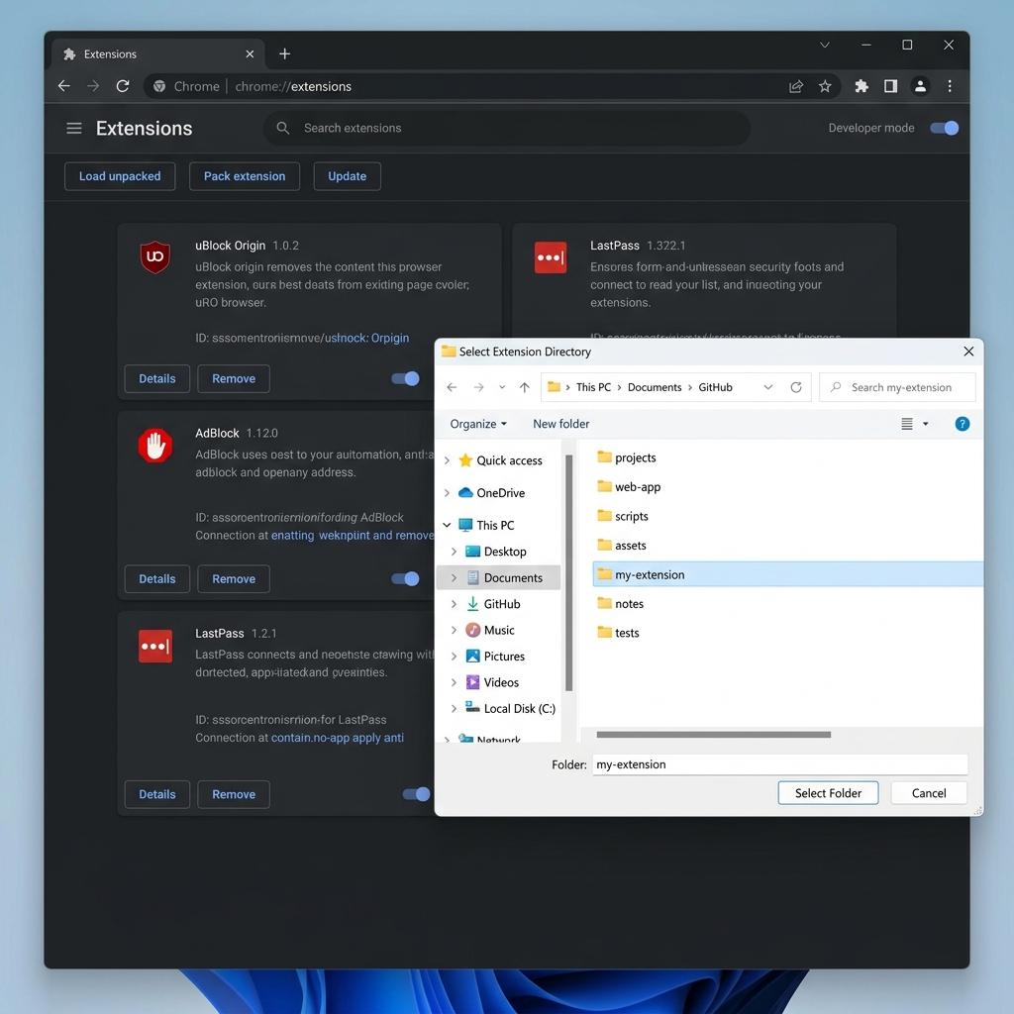Select Pictures in the navigation tree
The height and width of the screenshot is (1014, 1014).
[x=503, y=657]
